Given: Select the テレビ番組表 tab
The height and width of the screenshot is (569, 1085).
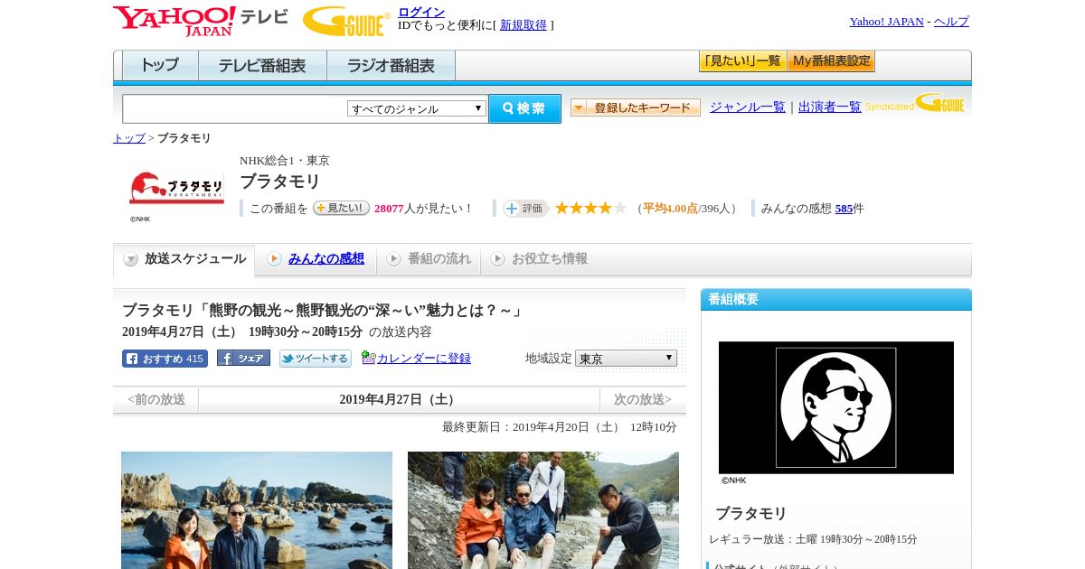Looking at the screenshot, I should (x=262, y=66).
